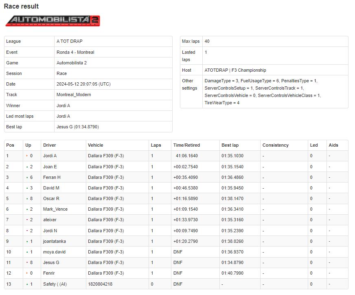Click the gap time +00:02.7540

[186, 167]
